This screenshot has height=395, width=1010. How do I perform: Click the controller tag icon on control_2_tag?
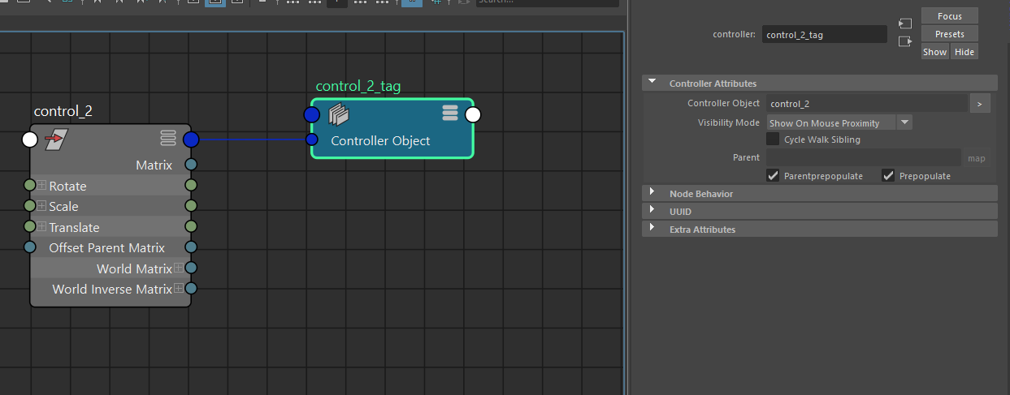(339, 115)
